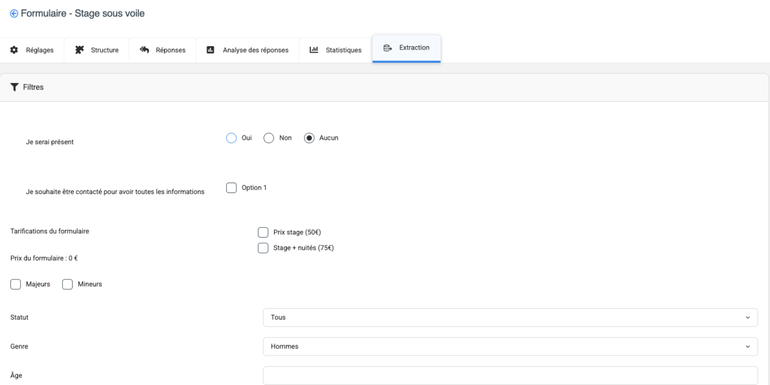770x385 pixels.
Task: Click the back arrow icon beside Formulaire
Action: (14, 14)
